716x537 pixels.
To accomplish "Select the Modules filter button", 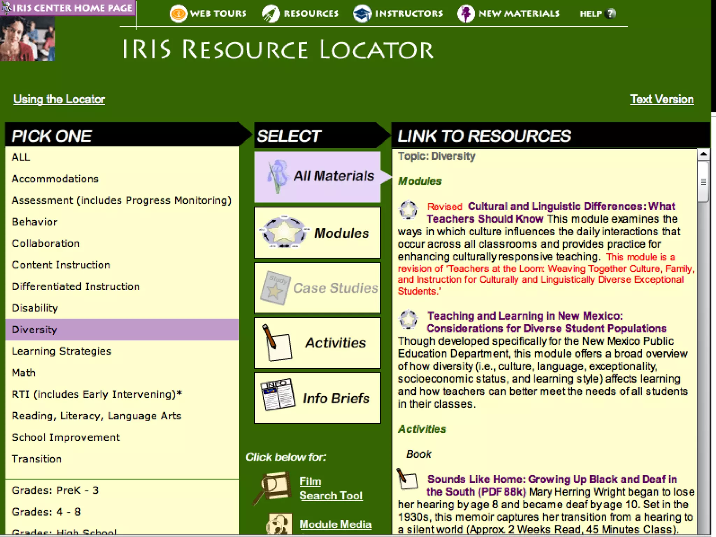I will (317, 233).
